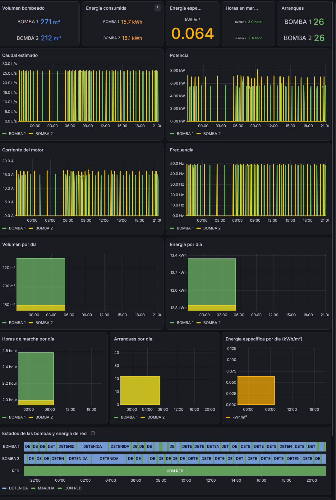Click the 2.4 hour value for BOMBA 2
This screenshot has height=500, width=336.
point(255,38)
